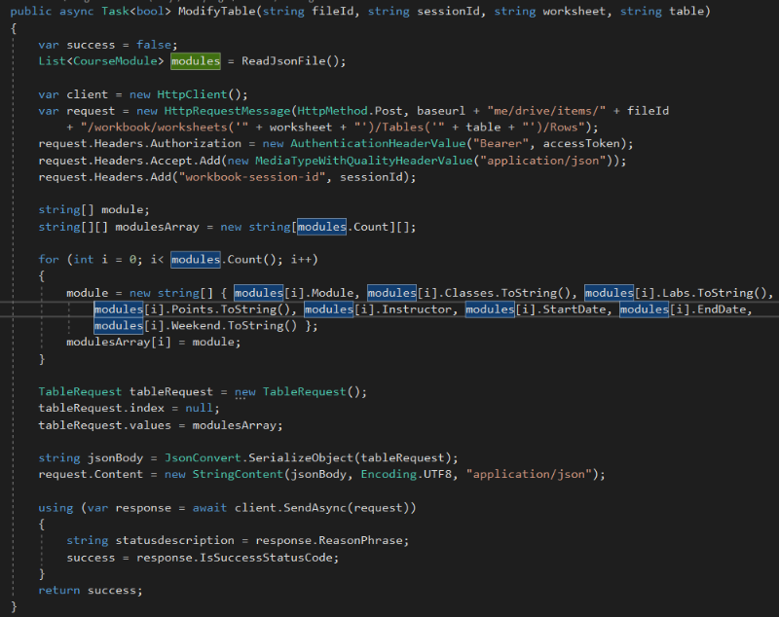Image resolution: width=779 pixels, height=617 pixels.
Task: Click the HttpRequestMessage type name
Action: tap(227, 111)
